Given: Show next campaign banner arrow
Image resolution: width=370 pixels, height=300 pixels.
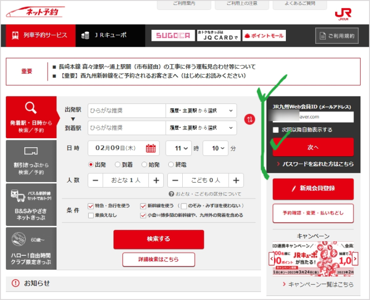Looking at the screenshot, I should (355, 259).
